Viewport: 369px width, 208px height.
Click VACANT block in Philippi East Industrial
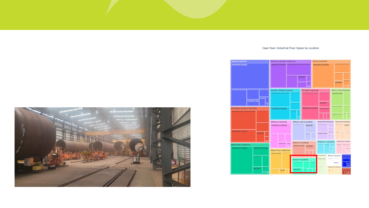310,128
